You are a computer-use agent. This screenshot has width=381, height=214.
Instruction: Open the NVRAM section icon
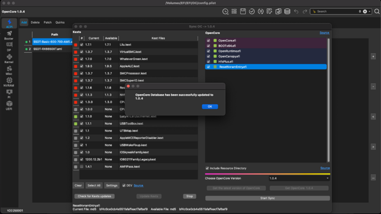pyautogui.click(x=10, y=81)
